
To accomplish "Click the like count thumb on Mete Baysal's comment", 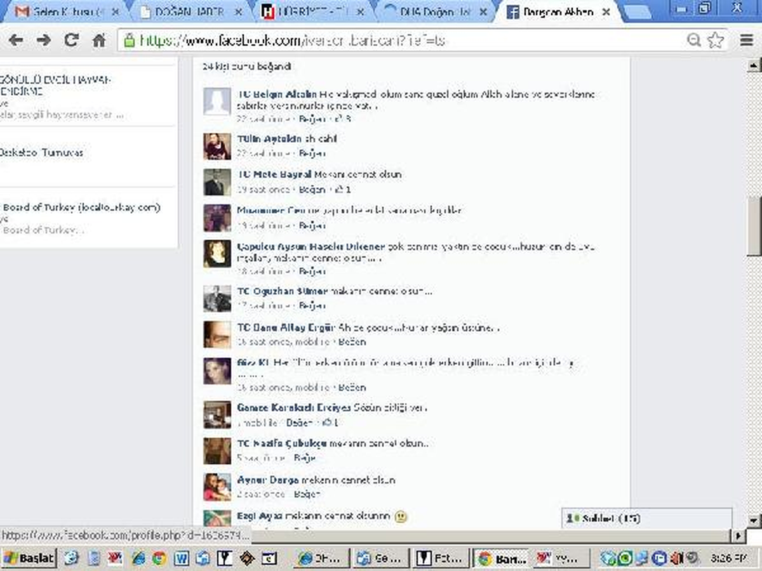I will (x=342, y=189).
